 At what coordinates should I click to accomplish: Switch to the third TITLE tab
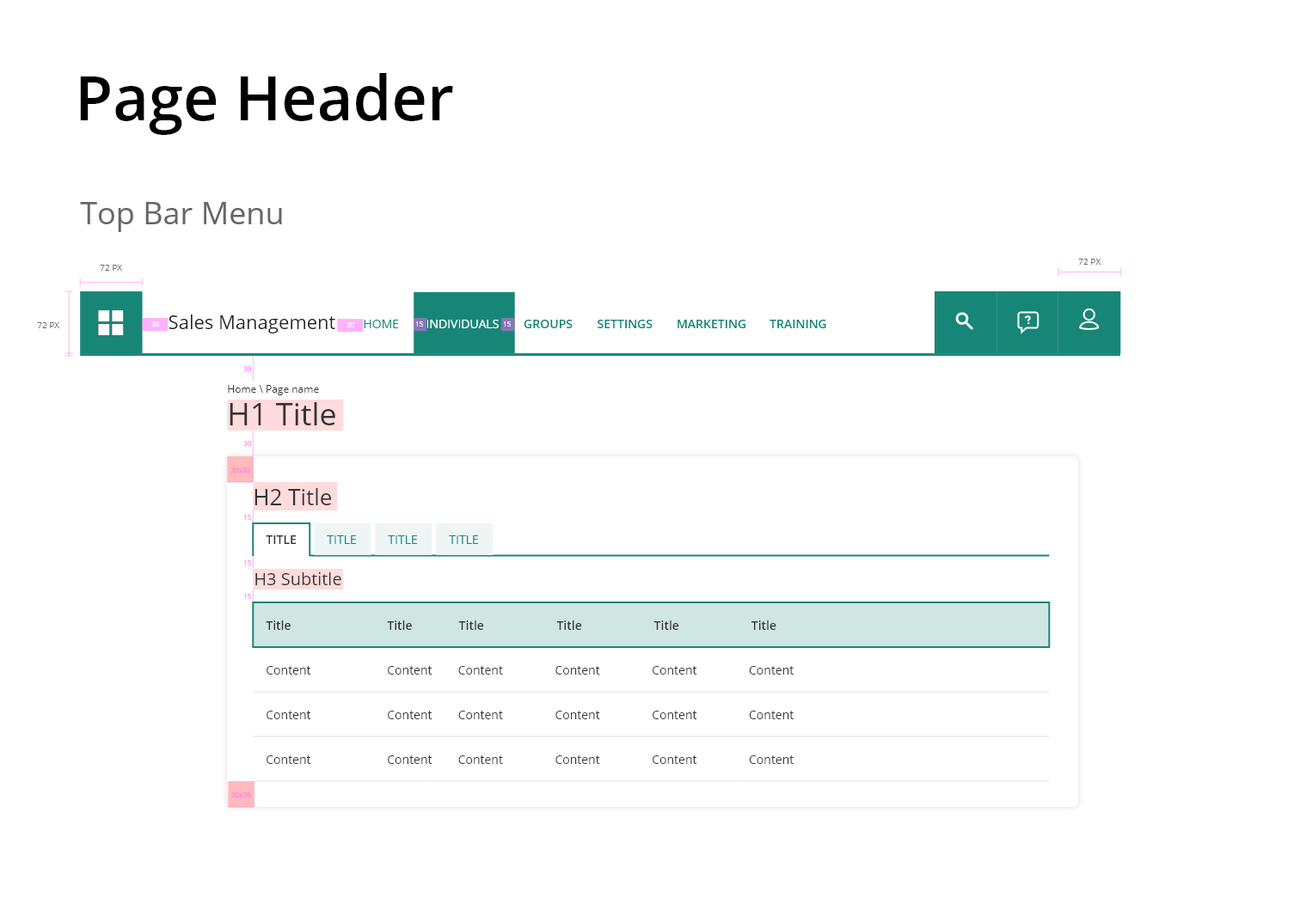point(402,540)
